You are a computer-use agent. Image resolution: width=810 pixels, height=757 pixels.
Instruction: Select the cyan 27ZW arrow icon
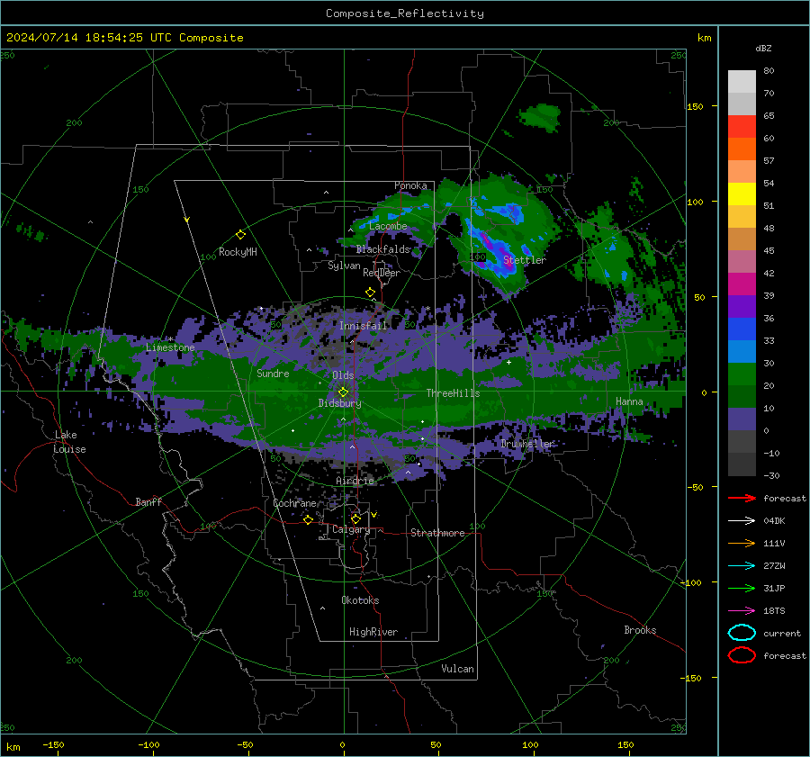point(742,565)
